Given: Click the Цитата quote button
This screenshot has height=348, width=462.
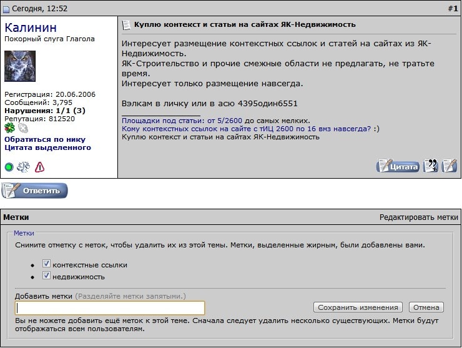Looking at the screenshot, I should [398, 166].
